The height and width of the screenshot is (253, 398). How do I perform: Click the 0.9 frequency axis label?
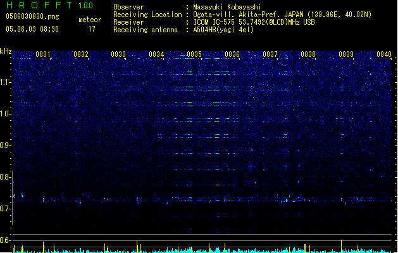click(5, 145)
